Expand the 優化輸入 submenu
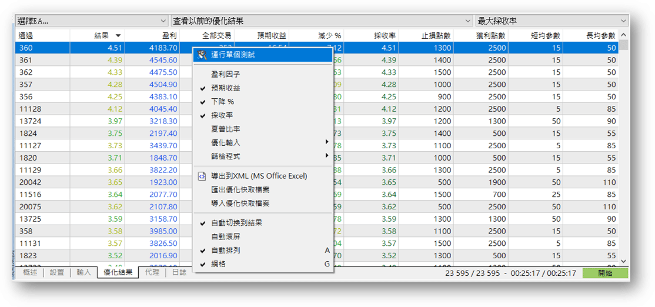This screenshot has width=655, height=307. point(262,142)
